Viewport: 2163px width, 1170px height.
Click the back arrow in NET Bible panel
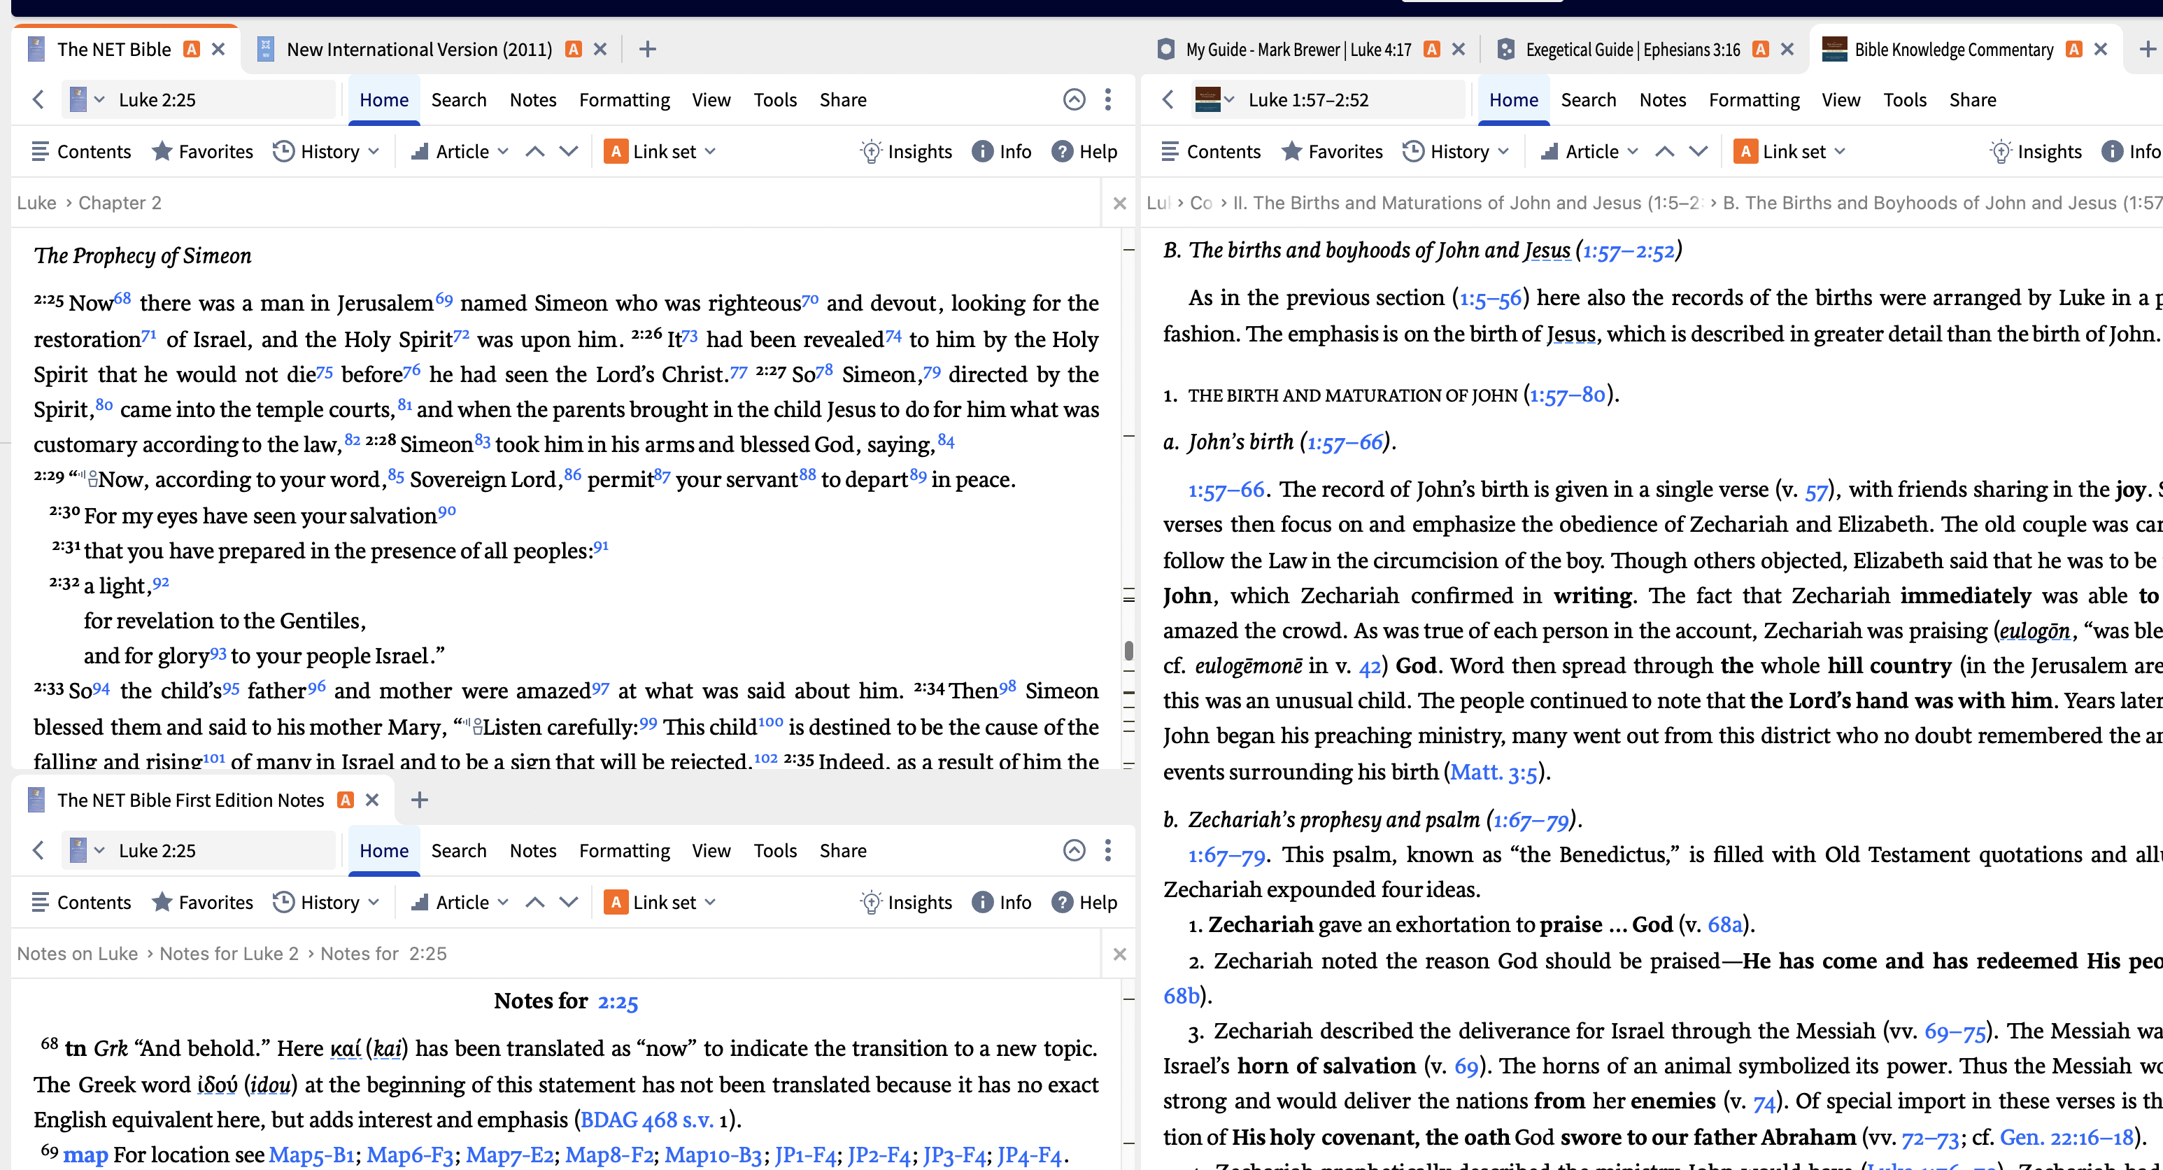click(38, 100)
